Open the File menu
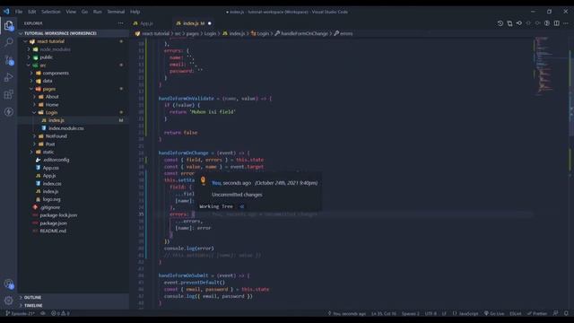This screenshot has width=574, height=323. [19, 12]
